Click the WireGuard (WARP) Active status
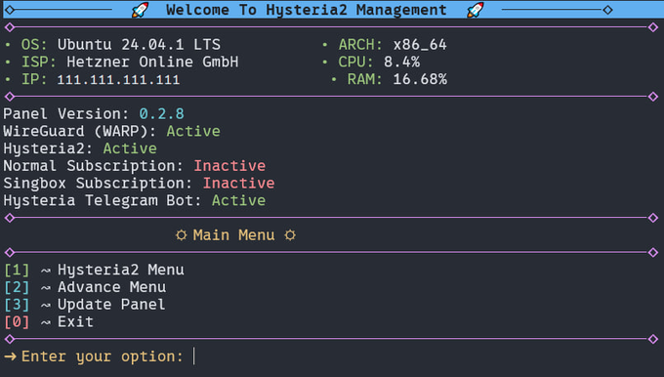The image size is (664, 377). point(193,131)
